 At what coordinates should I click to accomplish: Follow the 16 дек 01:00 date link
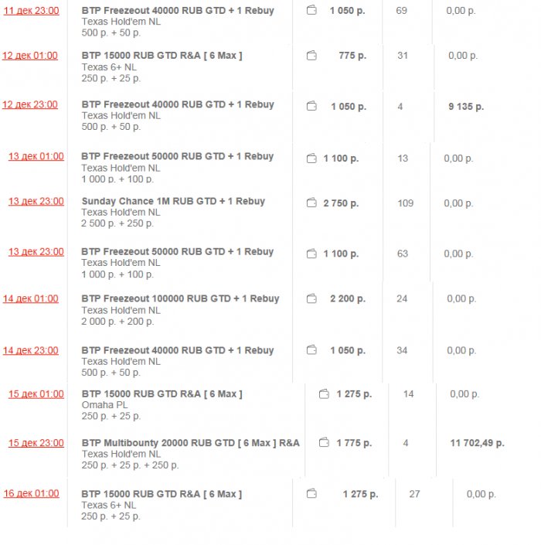tap(30, 493)
